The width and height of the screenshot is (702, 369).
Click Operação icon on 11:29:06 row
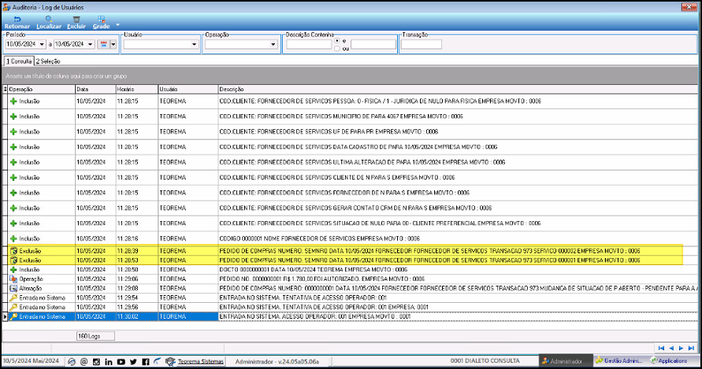click(x=13, y=279)
